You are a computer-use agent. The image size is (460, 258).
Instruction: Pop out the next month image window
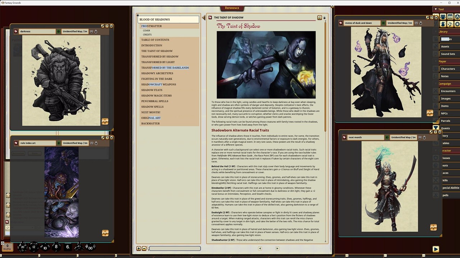pyautogui.click(x=431, y=132)
